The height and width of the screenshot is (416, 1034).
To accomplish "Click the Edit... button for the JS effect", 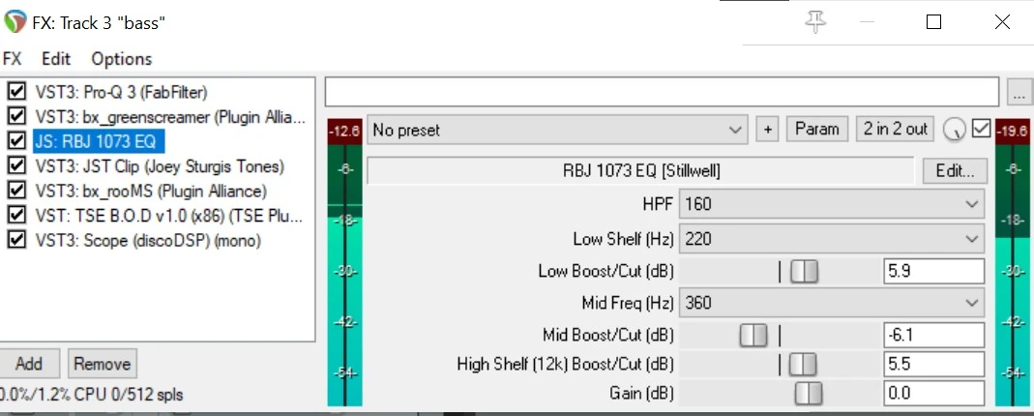I will [955, 171].
